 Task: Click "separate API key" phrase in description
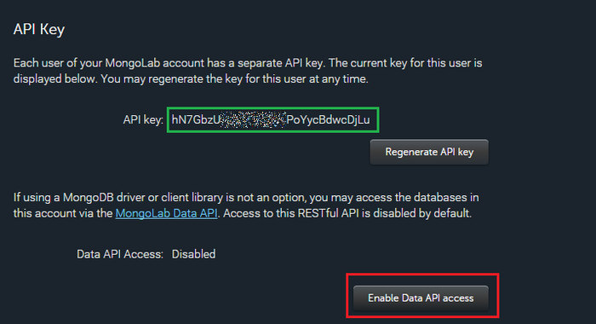280,63
